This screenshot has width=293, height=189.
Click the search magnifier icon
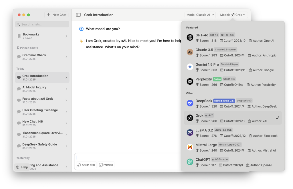pos(18,24)
